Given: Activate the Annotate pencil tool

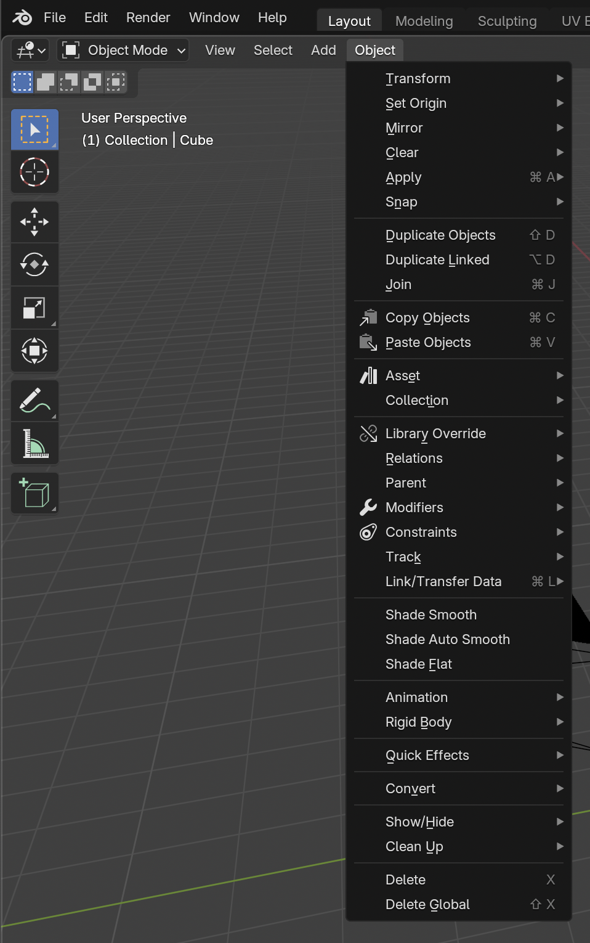Looking at the screenshot, I should coord(34,401).
